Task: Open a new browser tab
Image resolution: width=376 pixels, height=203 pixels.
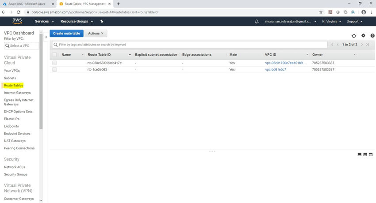Action: pyautogui.click(x=118, y=4)
